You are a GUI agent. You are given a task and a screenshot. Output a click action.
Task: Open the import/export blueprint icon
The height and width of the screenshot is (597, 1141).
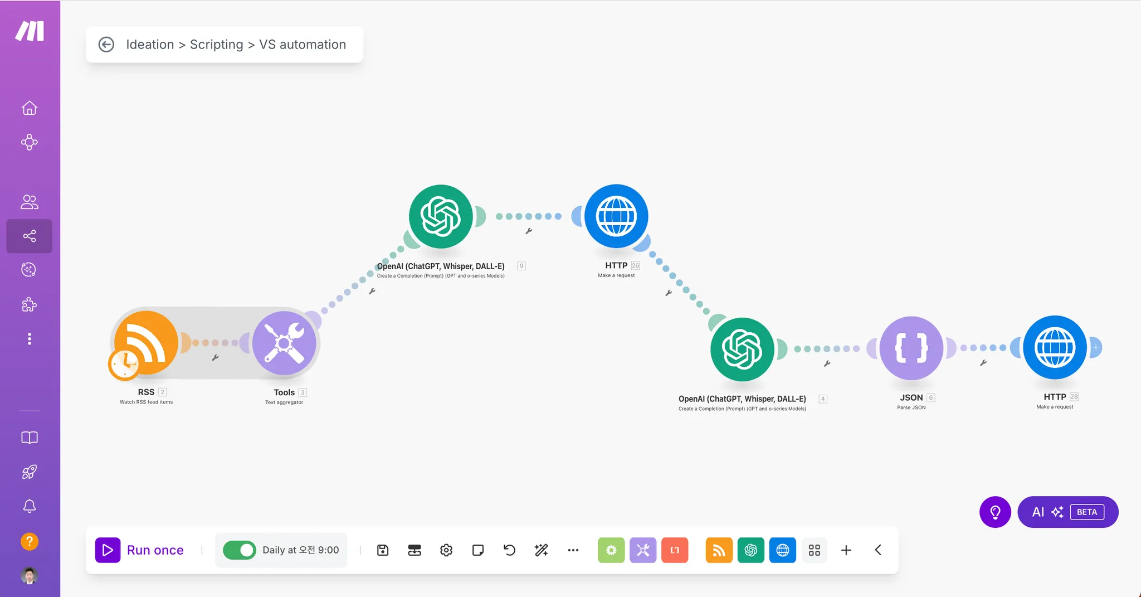point(415,550)
